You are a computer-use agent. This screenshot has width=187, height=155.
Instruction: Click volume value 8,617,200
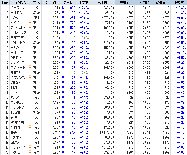click(x=108, y=147)
